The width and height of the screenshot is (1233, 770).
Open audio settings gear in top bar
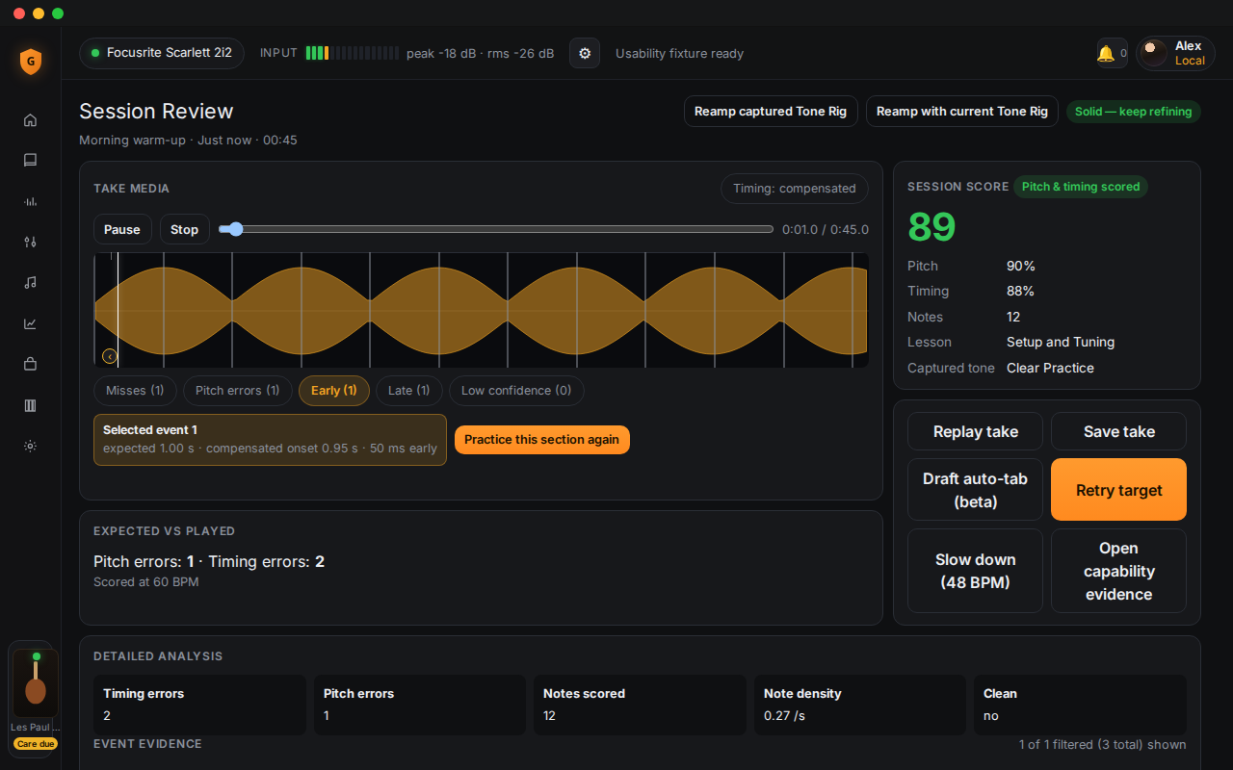(x=585, y=53)
